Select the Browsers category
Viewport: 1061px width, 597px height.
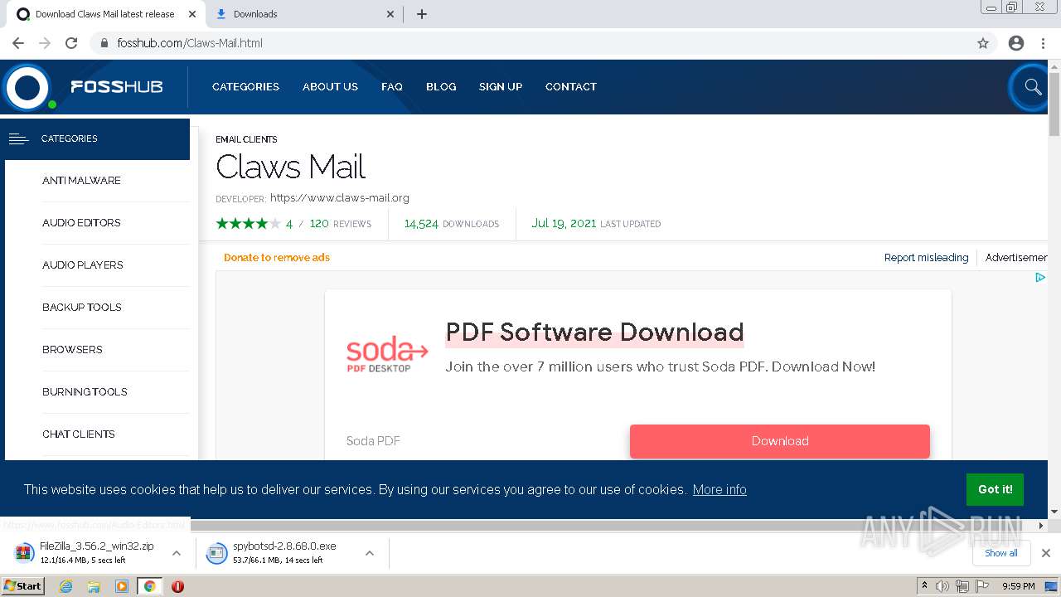pos(72,349)
